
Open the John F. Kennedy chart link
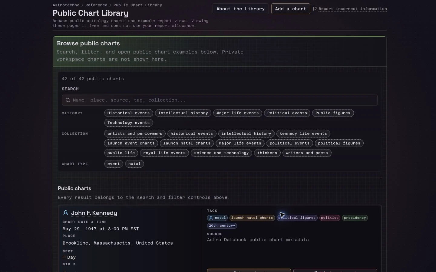click(94, 213)
